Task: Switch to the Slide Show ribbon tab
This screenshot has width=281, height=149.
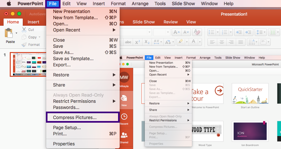Action: (143, 22)
